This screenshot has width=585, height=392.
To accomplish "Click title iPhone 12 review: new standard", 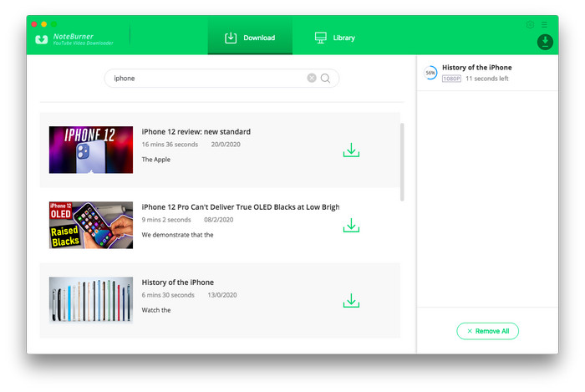I will pyautogui.click(x=196, y=132).
